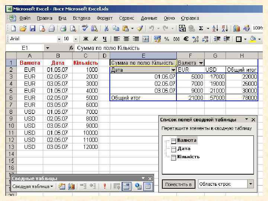268x201 pixels.
Task: Click Format Report icon in pivot toolbar
Action: coord(61,186)
